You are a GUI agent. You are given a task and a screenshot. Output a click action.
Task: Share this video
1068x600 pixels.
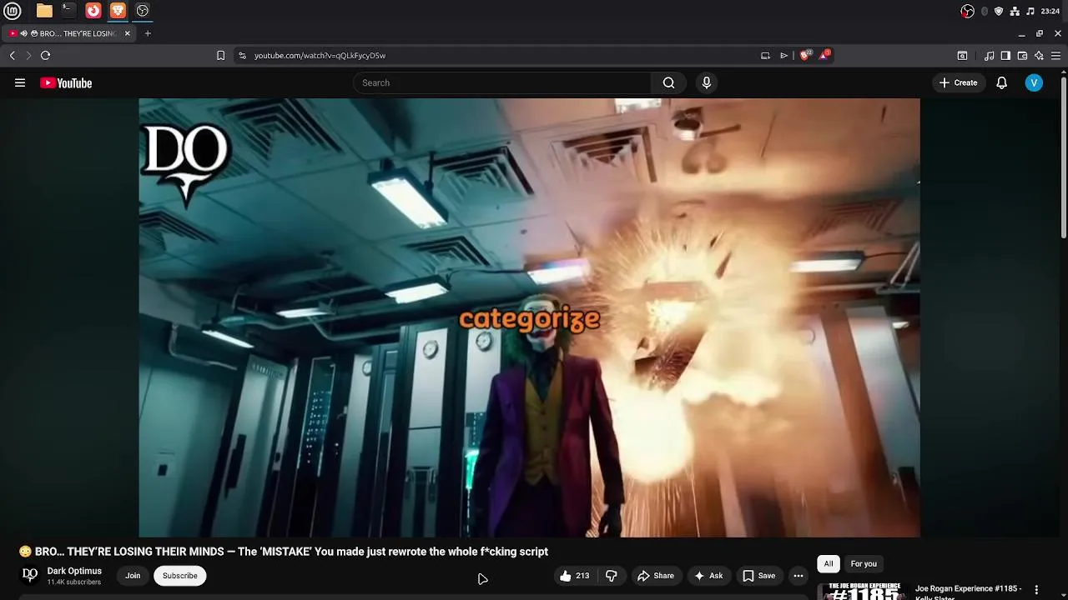click(655, 576)
